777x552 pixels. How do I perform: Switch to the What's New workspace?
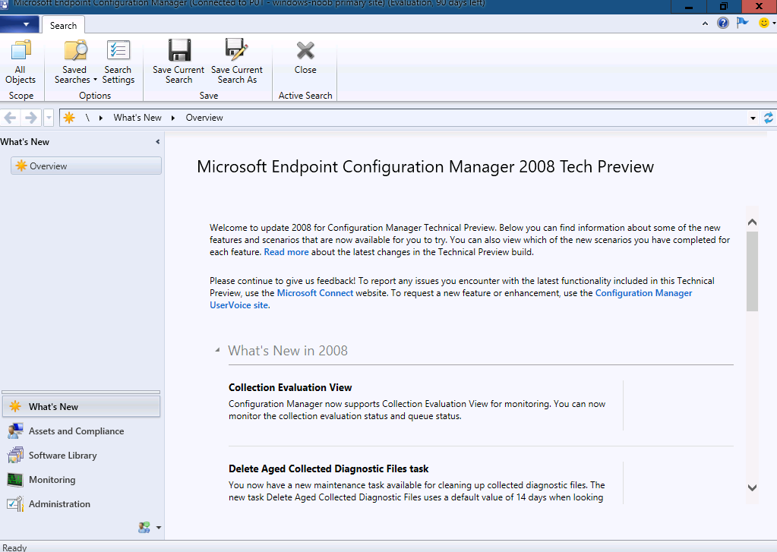[x=81, y=407]
